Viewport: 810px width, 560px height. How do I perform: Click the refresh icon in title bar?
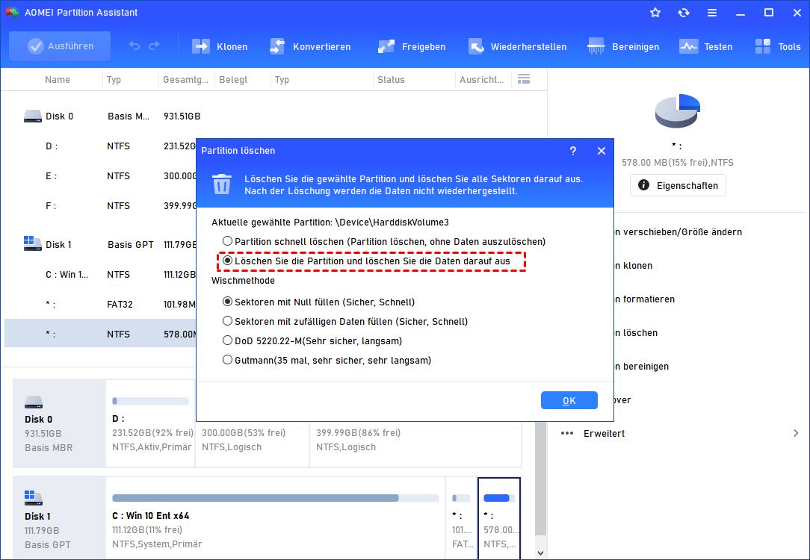(684, 13)
